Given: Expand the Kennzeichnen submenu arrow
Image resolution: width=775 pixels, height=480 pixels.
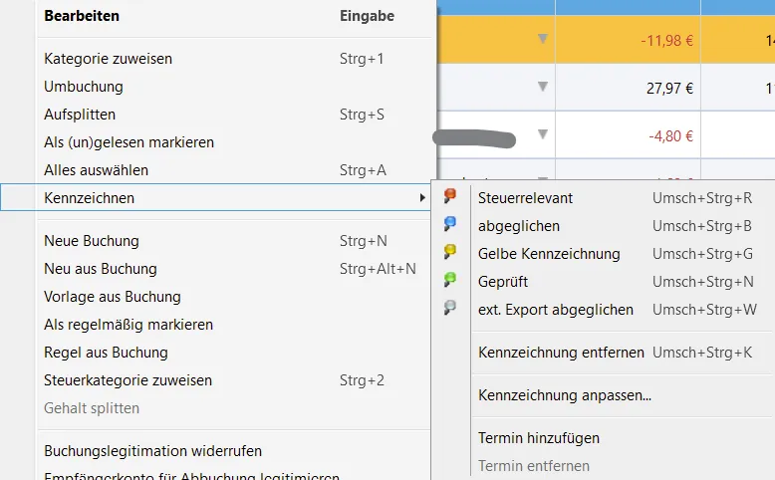Looking at the screenshot, I should (424, 198).
